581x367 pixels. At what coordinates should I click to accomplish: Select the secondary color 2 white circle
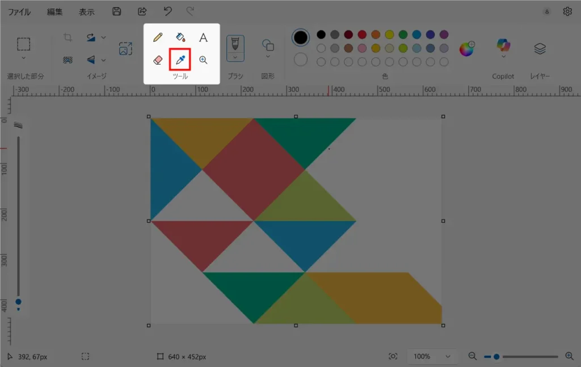pos(301,59)
